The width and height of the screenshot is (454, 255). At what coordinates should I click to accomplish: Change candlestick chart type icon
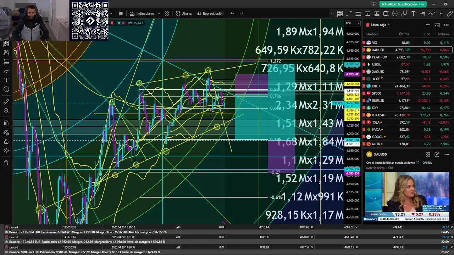121,13
